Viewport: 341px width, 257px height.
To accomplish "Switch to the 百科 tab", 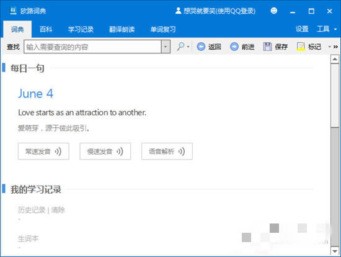I will click(x=46, y=29).
